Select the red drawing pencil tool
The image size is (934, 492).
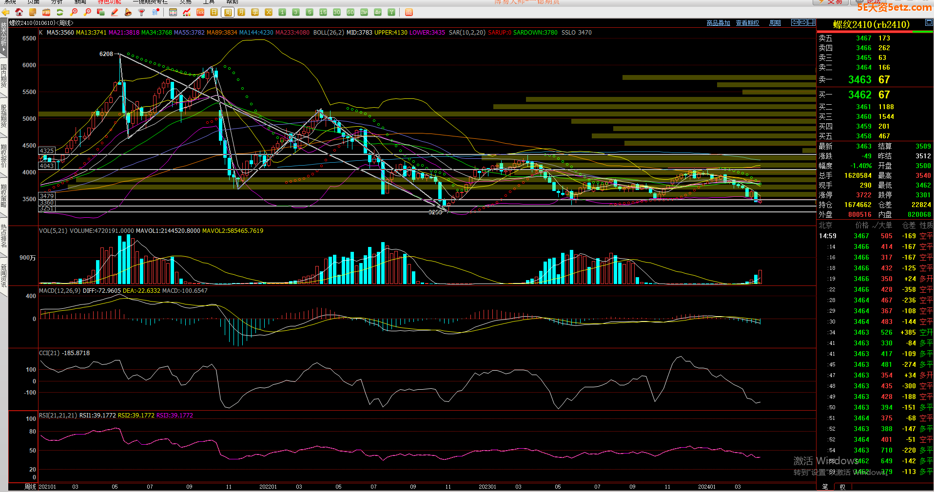115,12
